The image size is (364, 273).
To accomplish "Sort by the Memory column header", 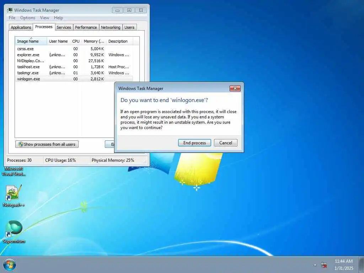I will [x=94, y=41].
